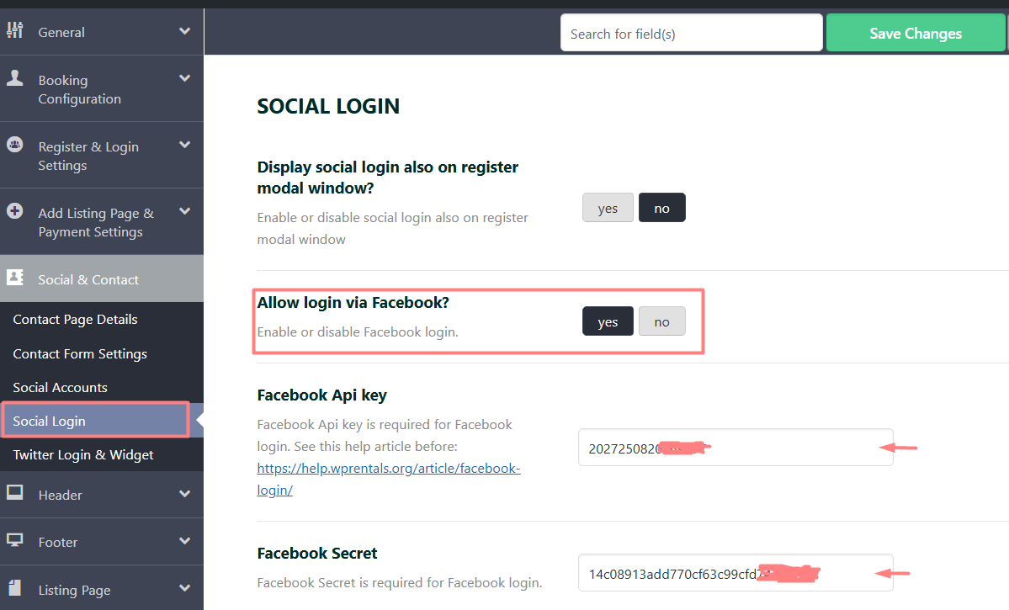
Task: Click 'Facebook Secret is required' description text
Action: click(400, 582)
